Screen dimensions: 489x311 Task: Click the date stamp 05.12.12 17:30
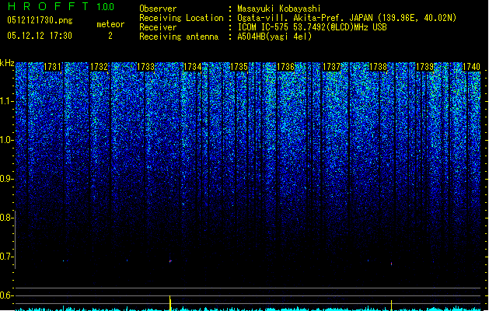click(40, 36)
